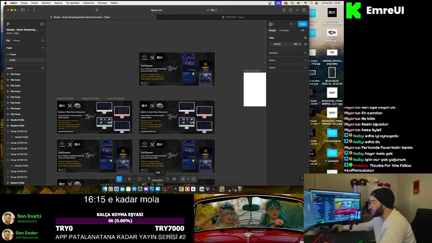
Task: Click the figma.com address bar
Action: tap(156, 10)
